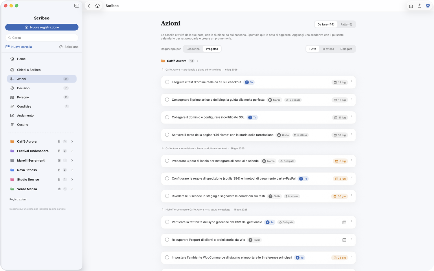434x271 pixels.
Task: Complete 'Scrivere il testo della pagina' task
Action: coord(167,135)
